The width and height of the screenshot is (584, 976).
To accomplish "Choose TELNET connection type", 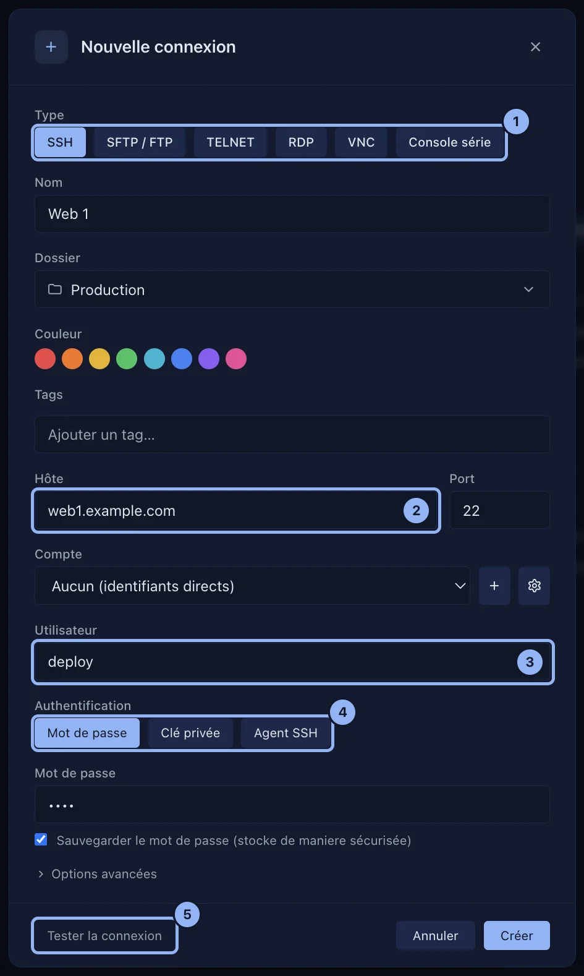I will [x=231, y=142].
